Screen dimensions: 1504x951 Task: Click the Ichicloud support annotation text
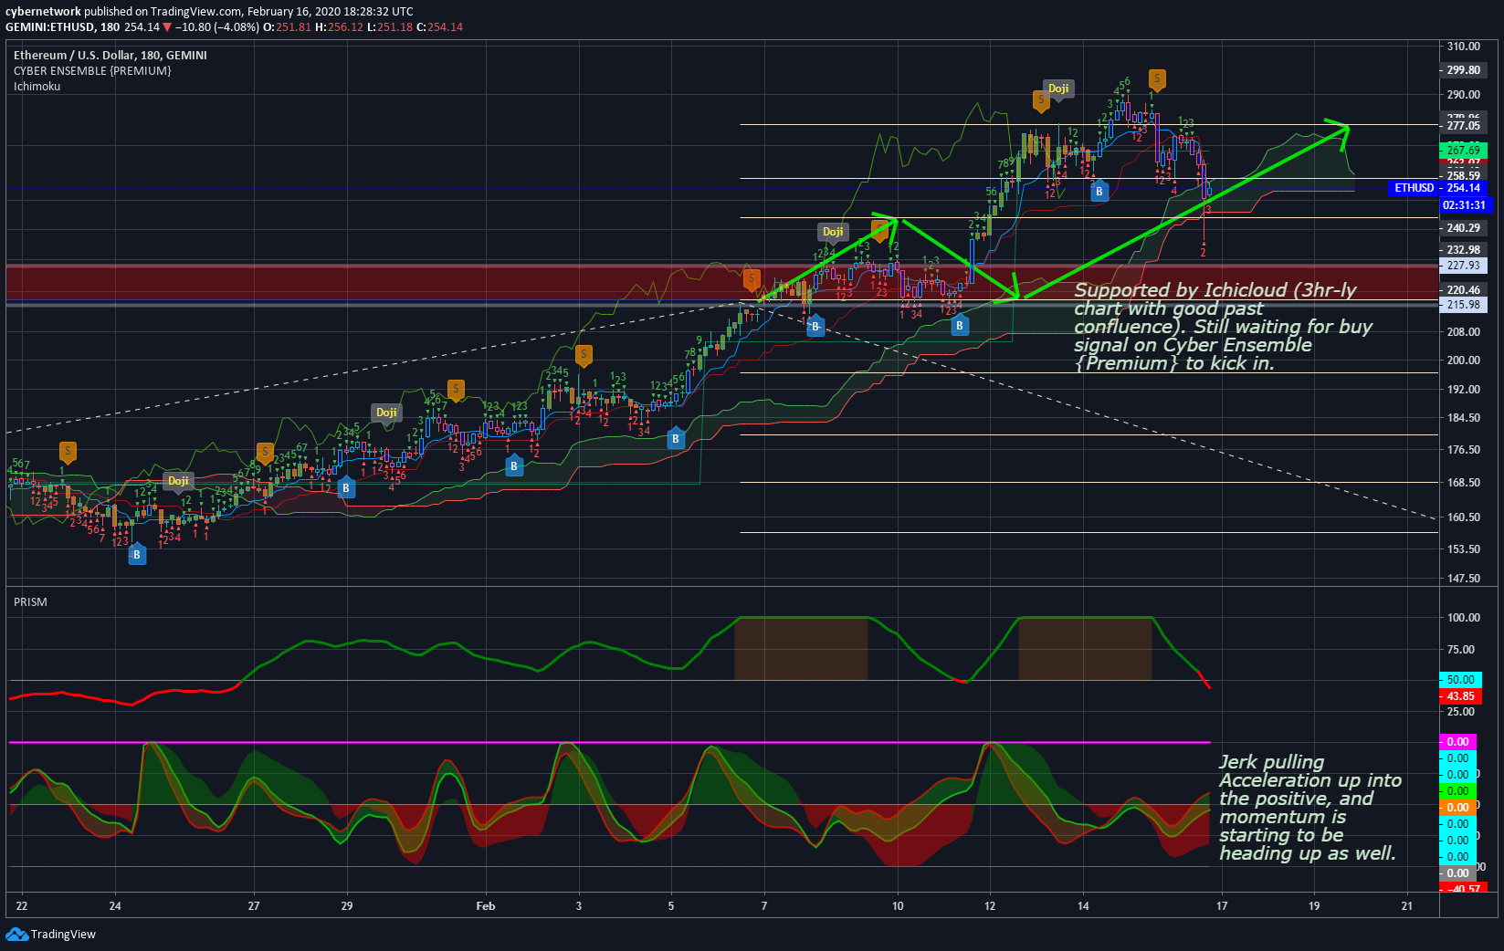[x=1223, y=327]
